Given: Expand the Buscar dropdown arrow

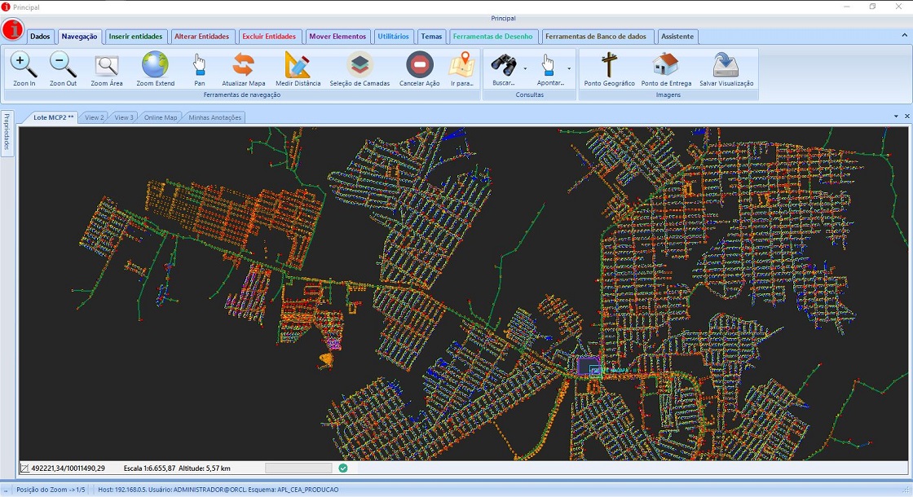Looking at the screenshot, I should pyautogui.click(x=525, y=68).
